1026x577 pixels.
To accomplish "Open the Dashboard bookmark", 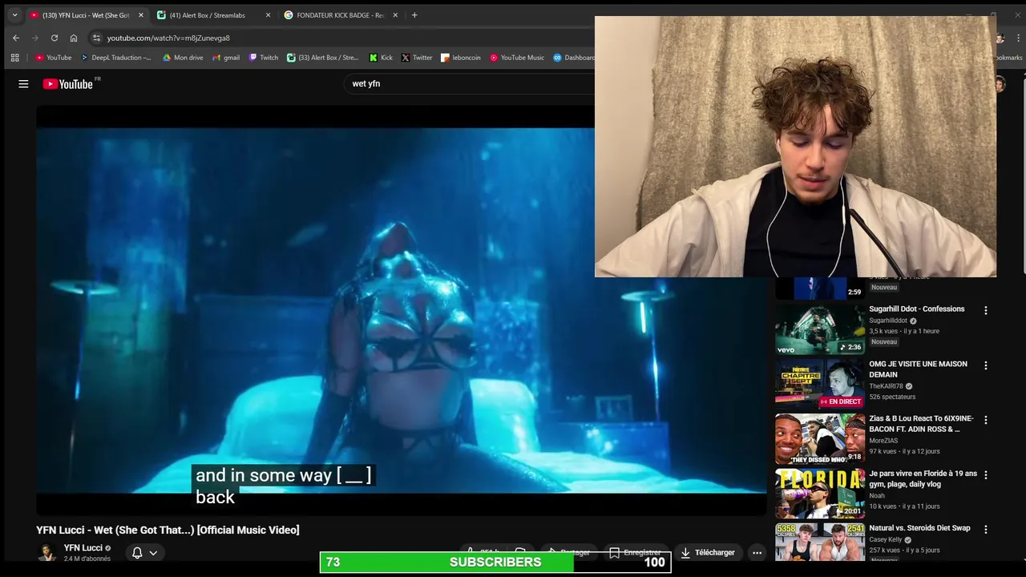I will [x=574, y=58].
